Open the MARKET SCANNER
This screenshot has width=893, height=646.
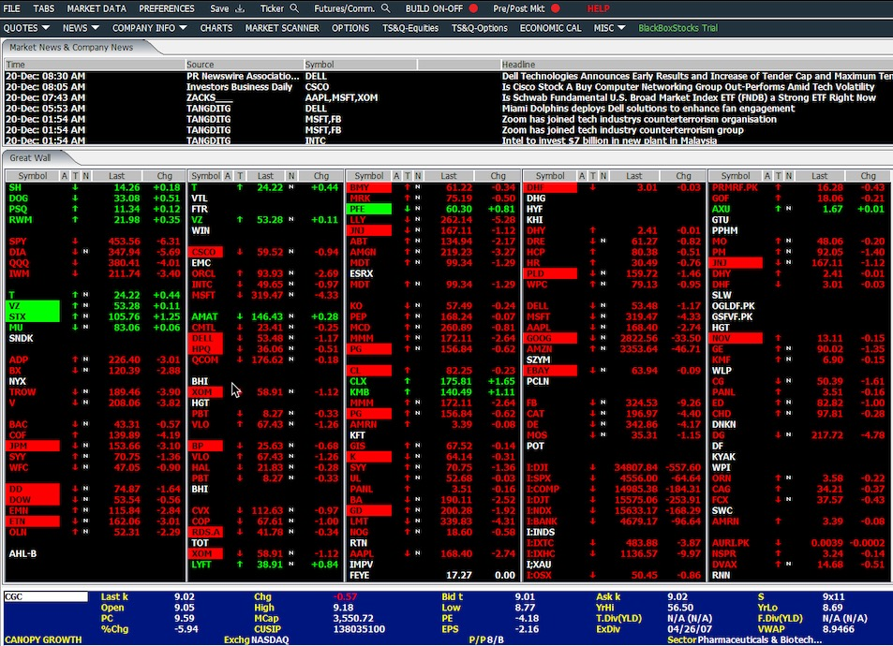(x=282, y=28)
